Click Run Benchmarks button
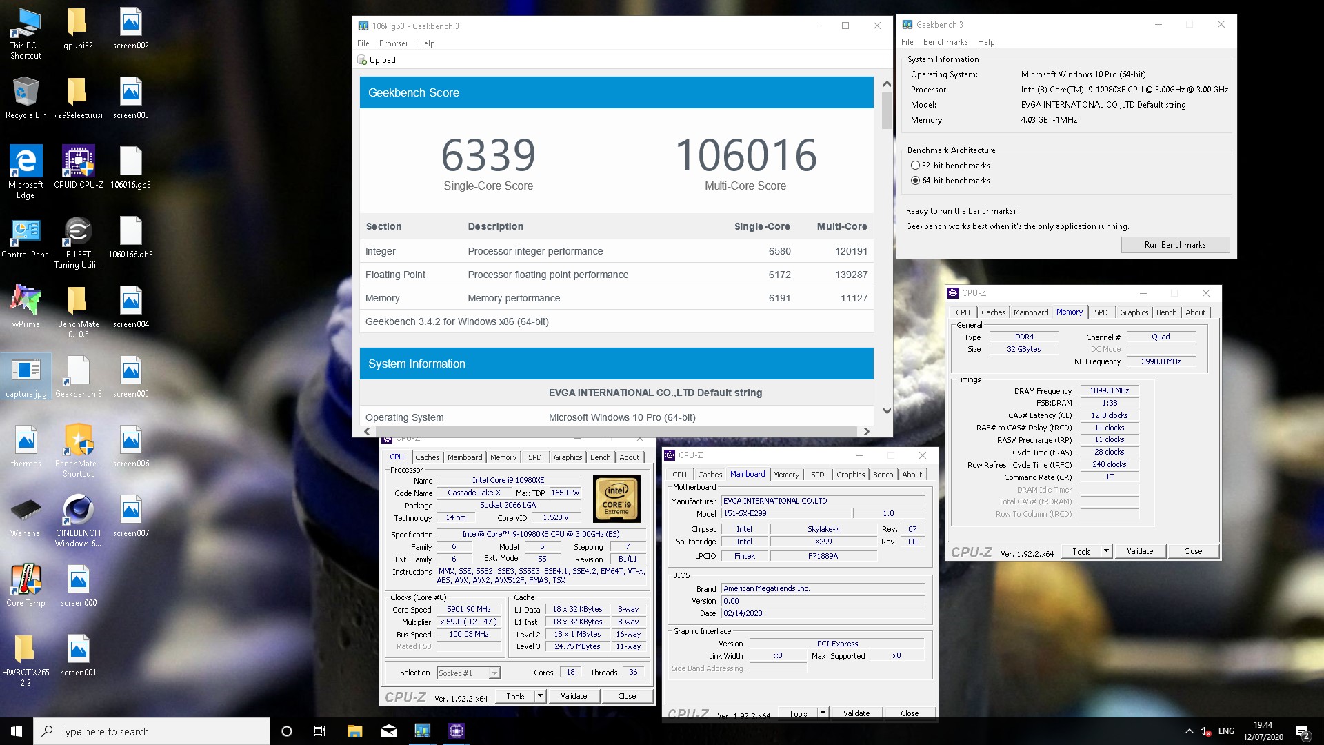This screenshot has height=745, width=1324. 1175,245
